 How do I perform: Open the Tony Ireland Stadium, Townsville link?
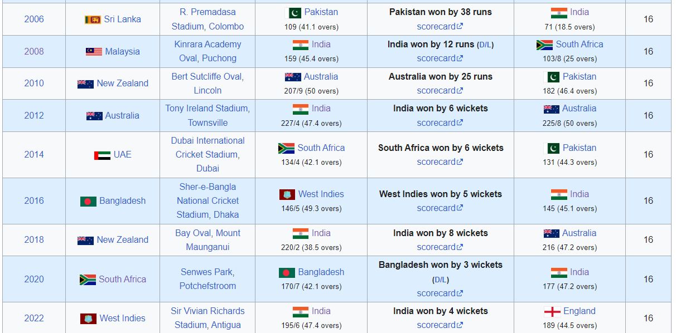point(207,115)
